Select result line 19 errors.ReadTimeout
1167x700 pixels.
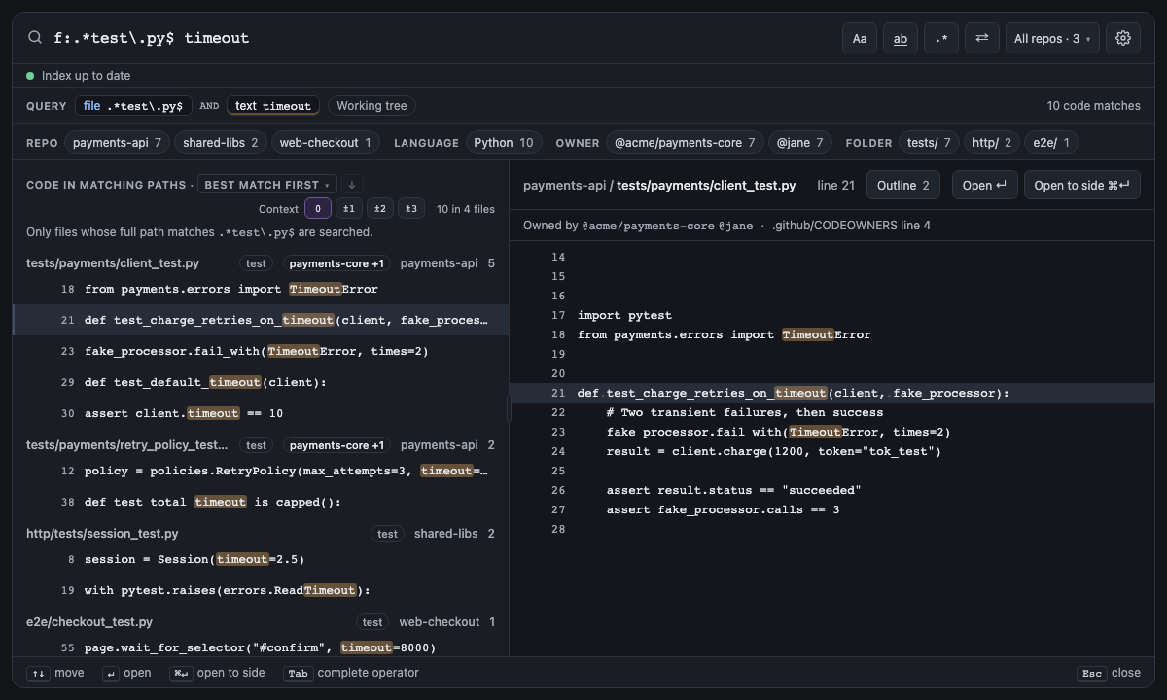tap(261, 590)
